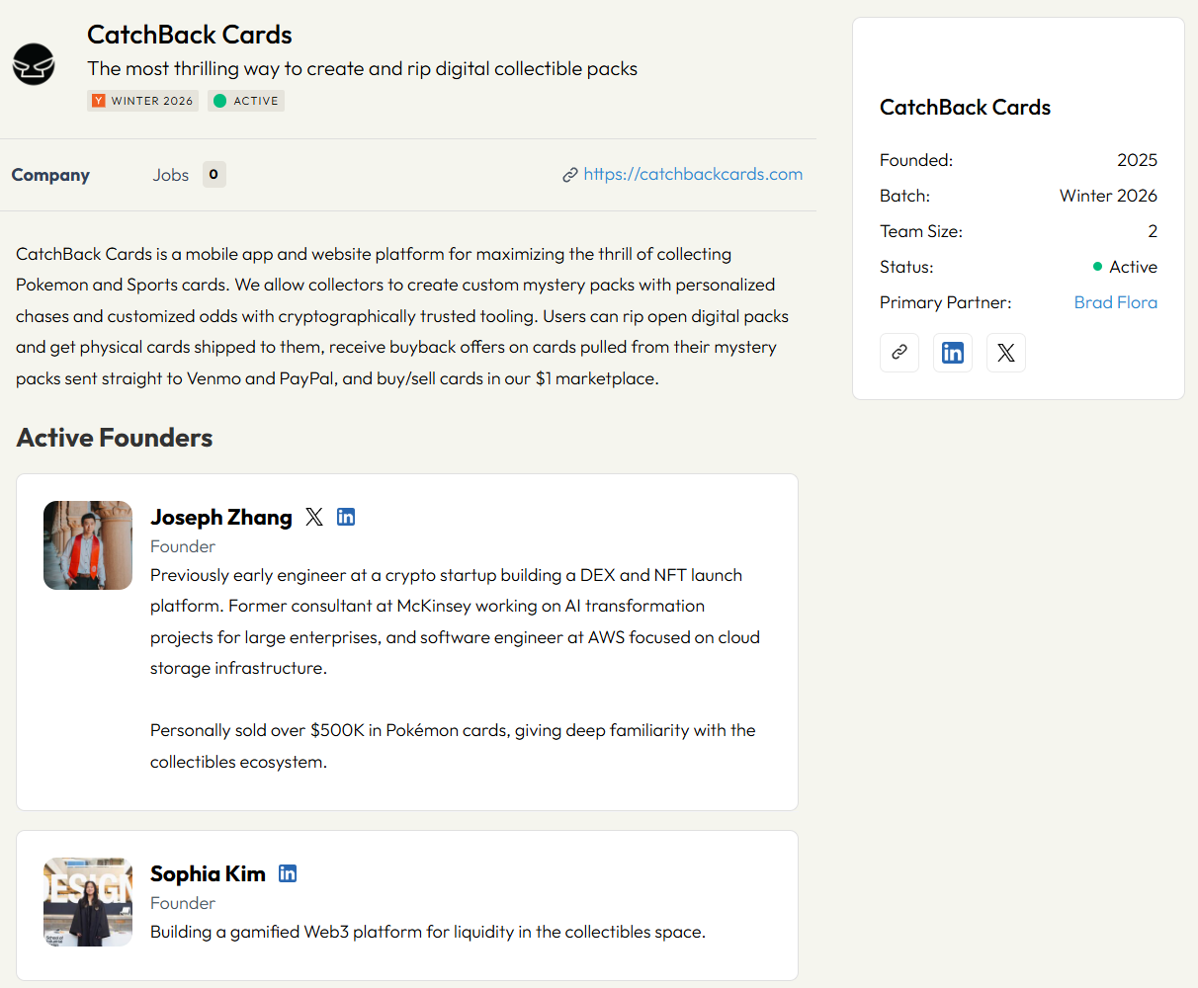
Task: Click Joseph Zhang's profile photo
Action: (88, 545)
